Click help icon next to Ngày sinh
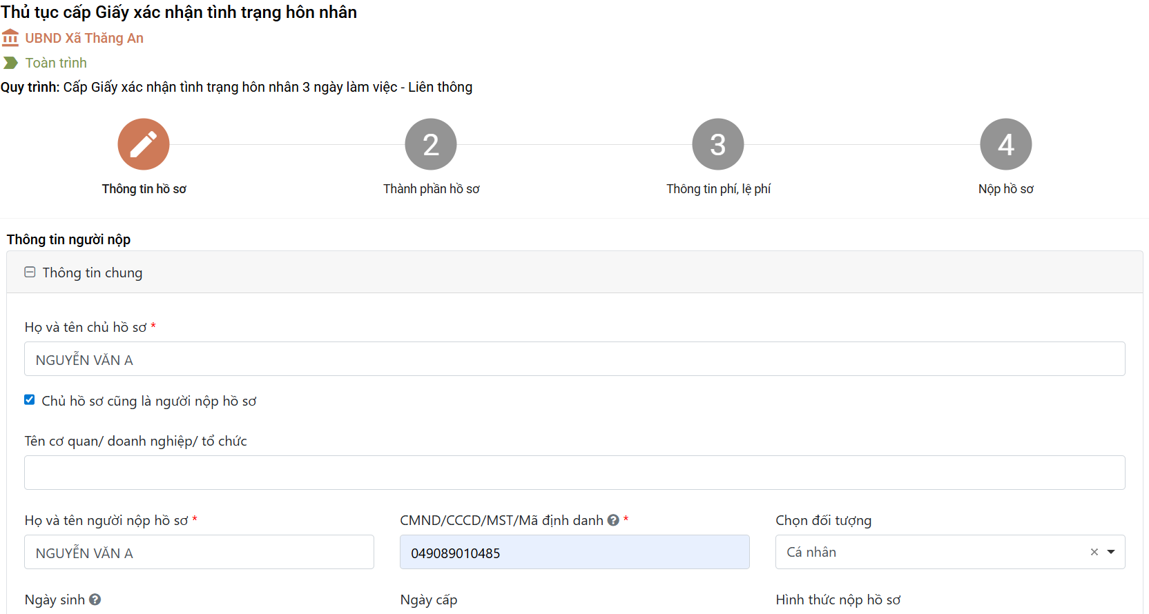The width and height of the screenshot is (1149, 614). [95, 600]
